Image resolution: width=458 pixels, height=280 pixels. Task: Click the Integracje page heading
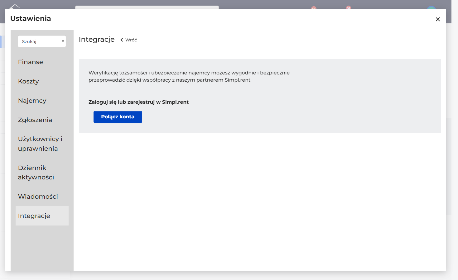97,40
